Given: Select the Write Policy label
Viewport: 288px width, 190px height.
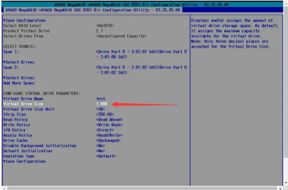Looking at the screenshot, I should tap(17, 125).
